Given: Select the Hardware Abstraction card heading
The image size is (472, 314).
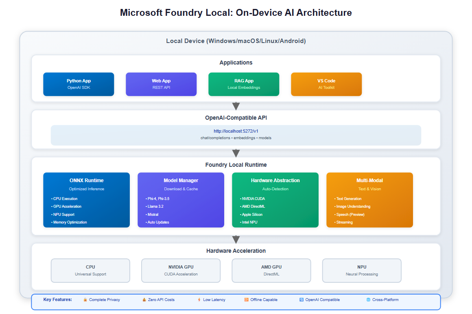Looking at the screenshot, I should 275,181.
